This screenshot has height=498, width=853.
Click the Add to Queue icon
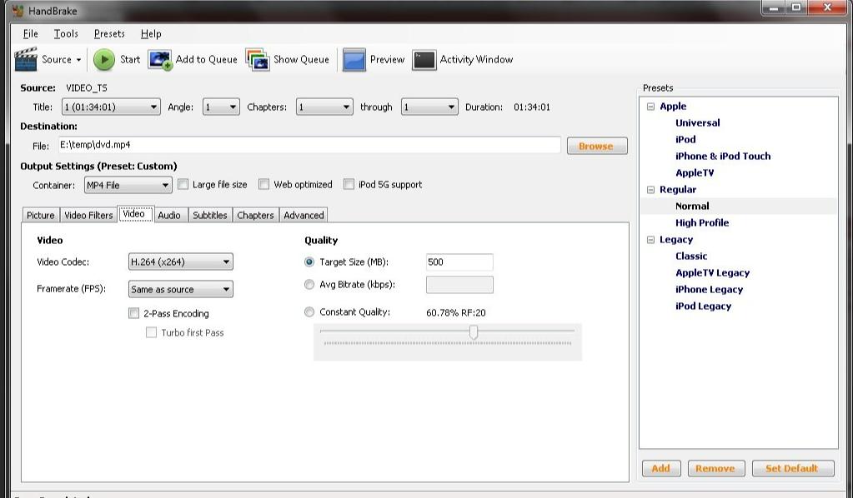click(160, 60)
